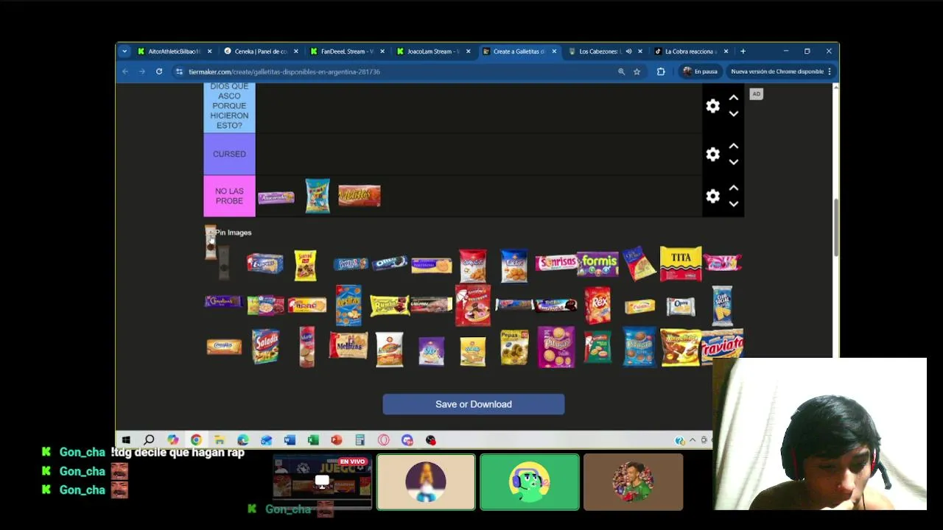Open settings gear for the CURSED tier
943x530 pixels.
click(x=712, y=155)
